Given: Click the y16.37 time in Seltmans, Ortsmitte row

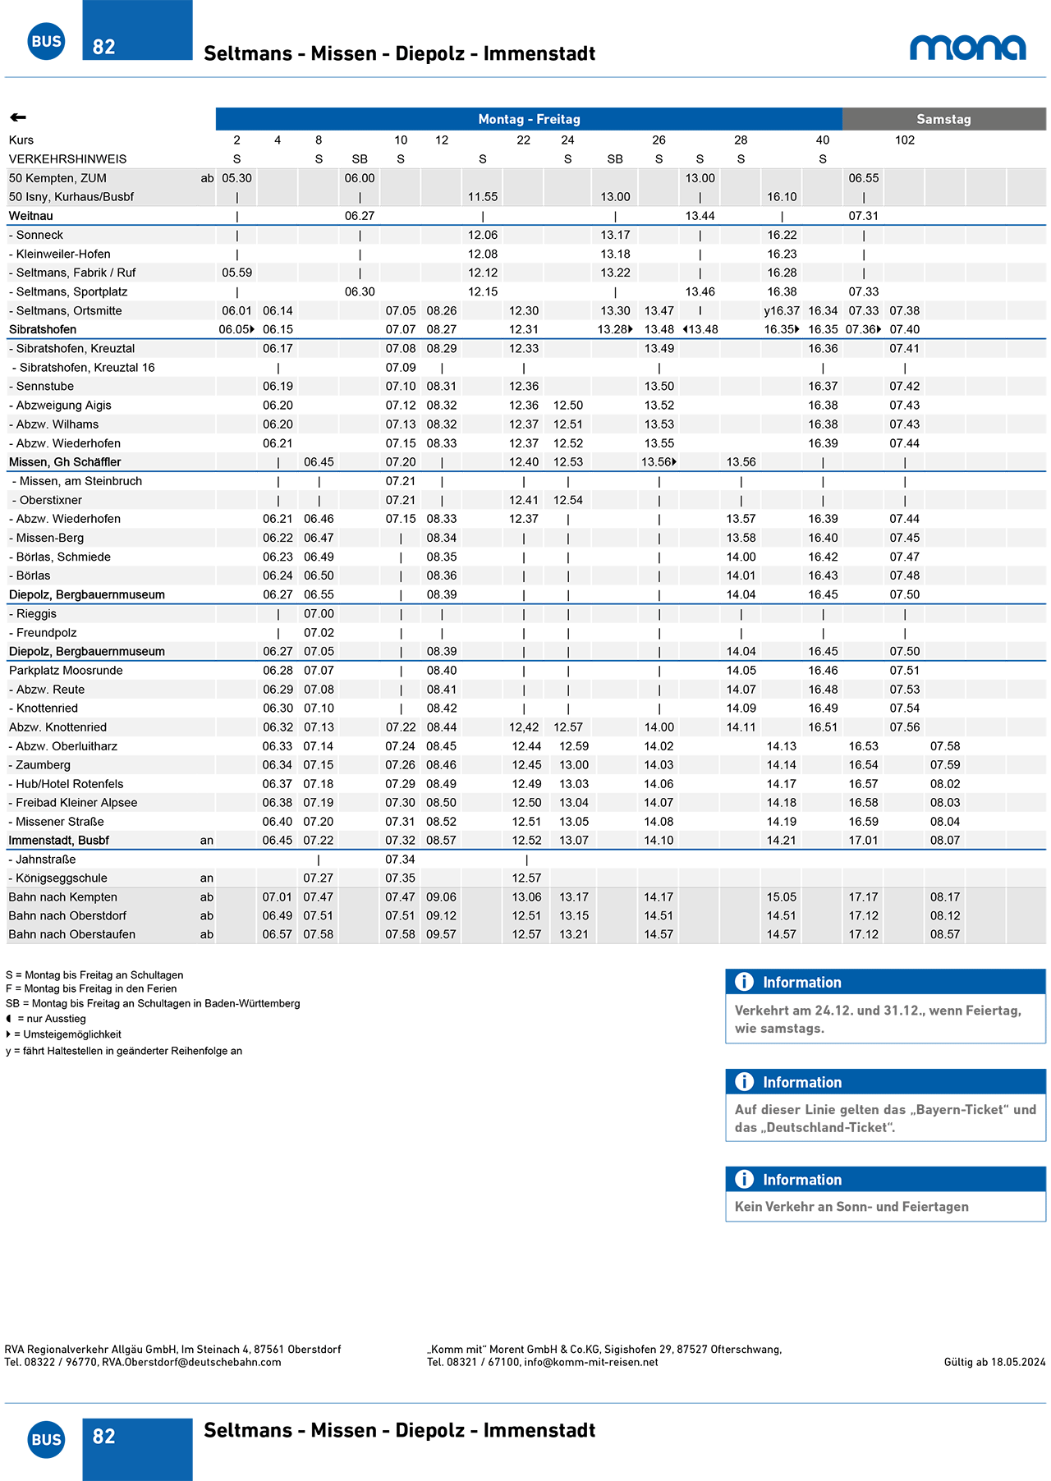Looking at the screenshot, I should [x=781, y=310].
